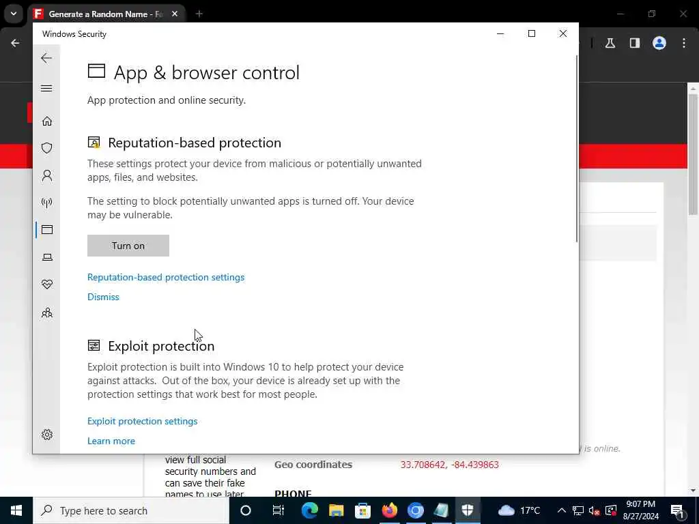Click the Windows Security vertical scrollbar
The height and width of the screenshot is (524, 699).
pos(576,148)
